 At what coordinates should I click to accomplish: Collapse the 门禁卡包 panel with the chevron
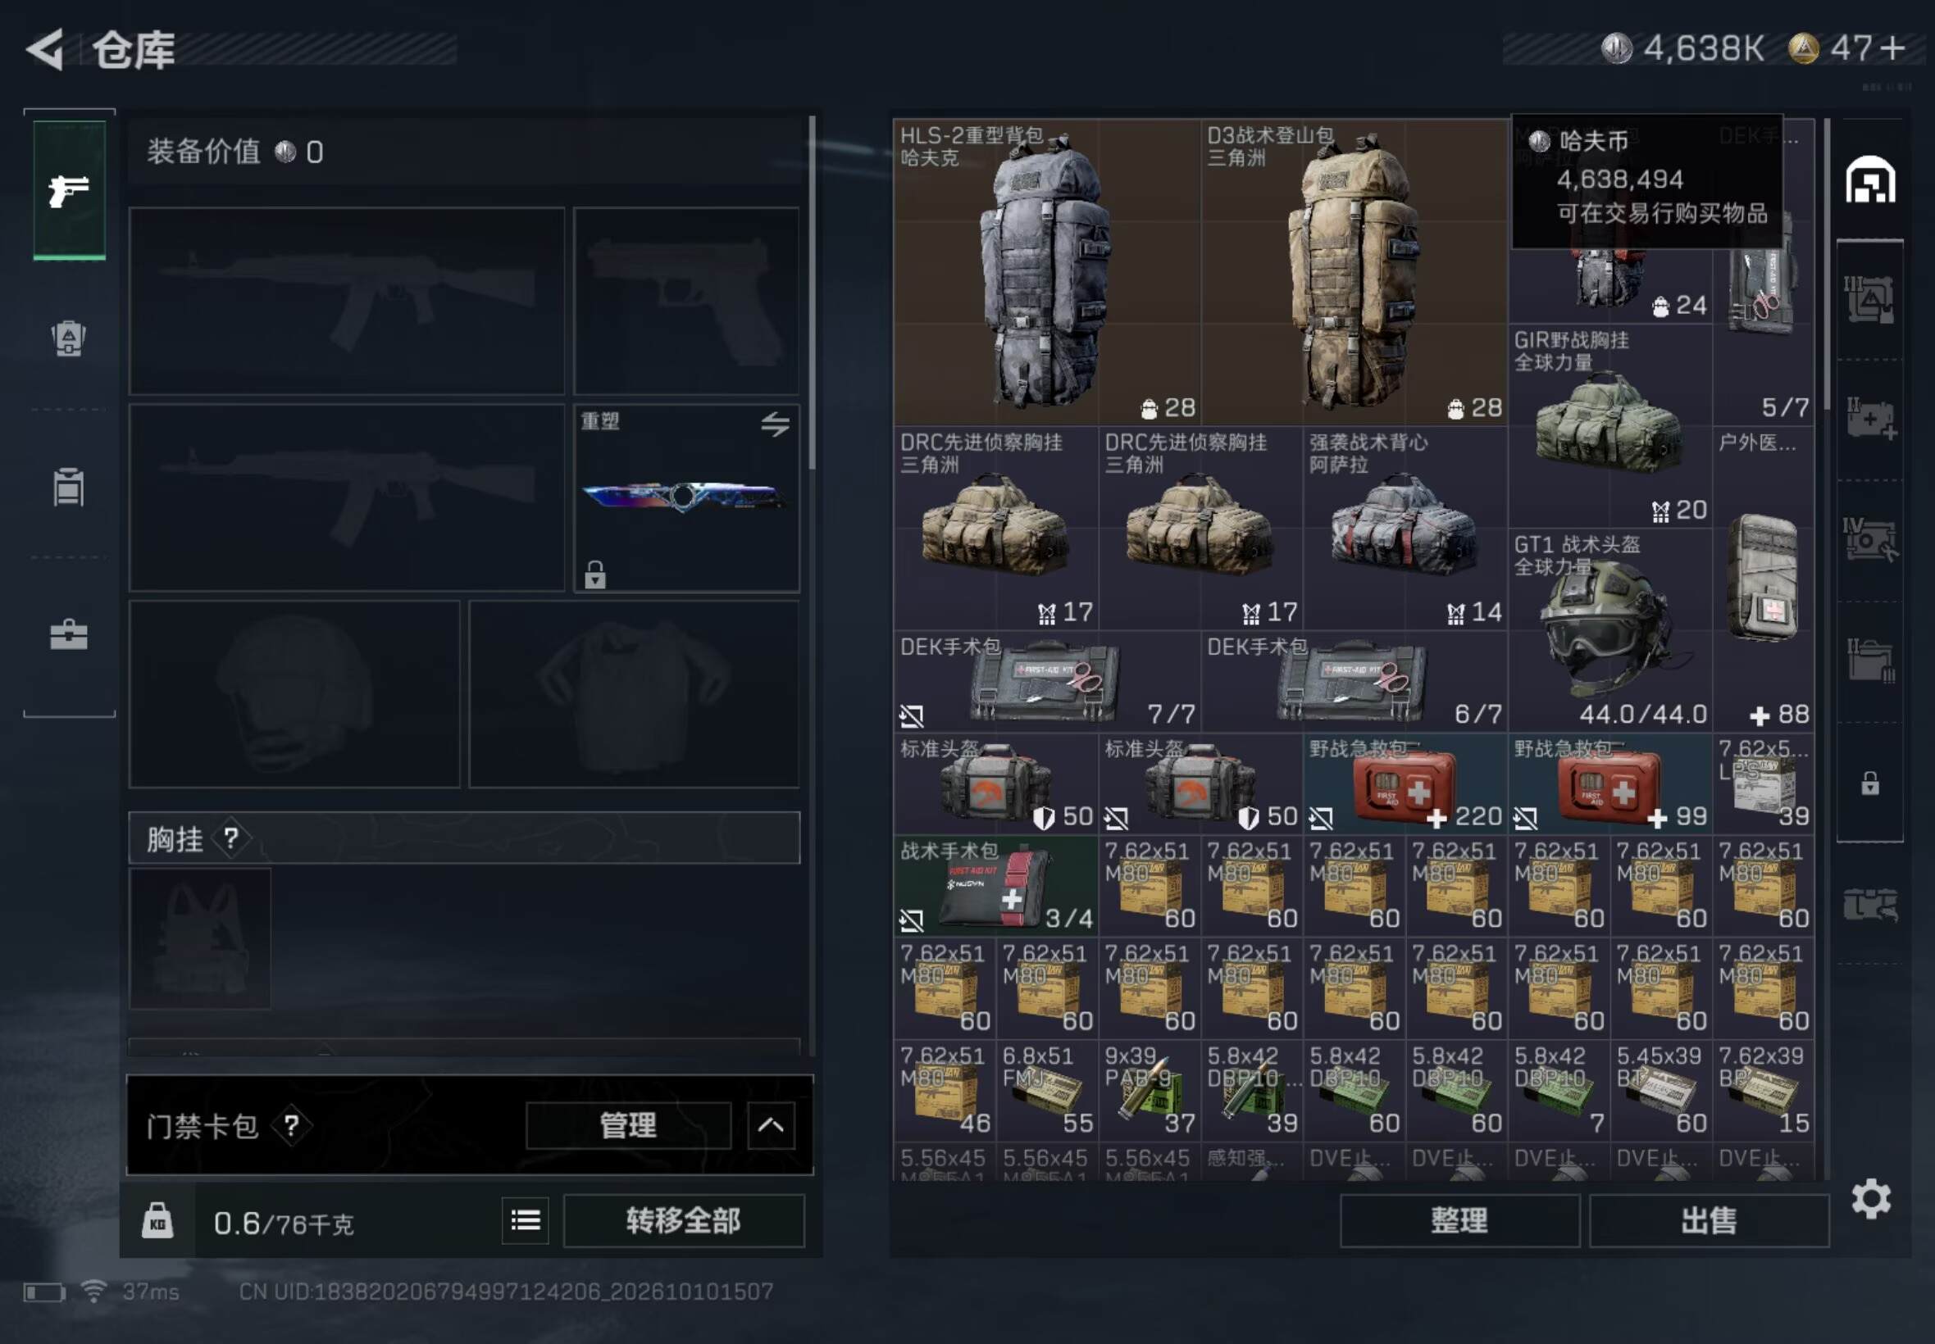(x=771, y=1125)
